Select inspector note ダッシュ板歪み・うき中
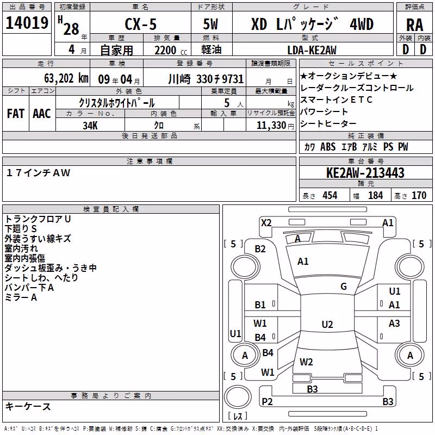The image size is (435, 435). click(51, 268)
